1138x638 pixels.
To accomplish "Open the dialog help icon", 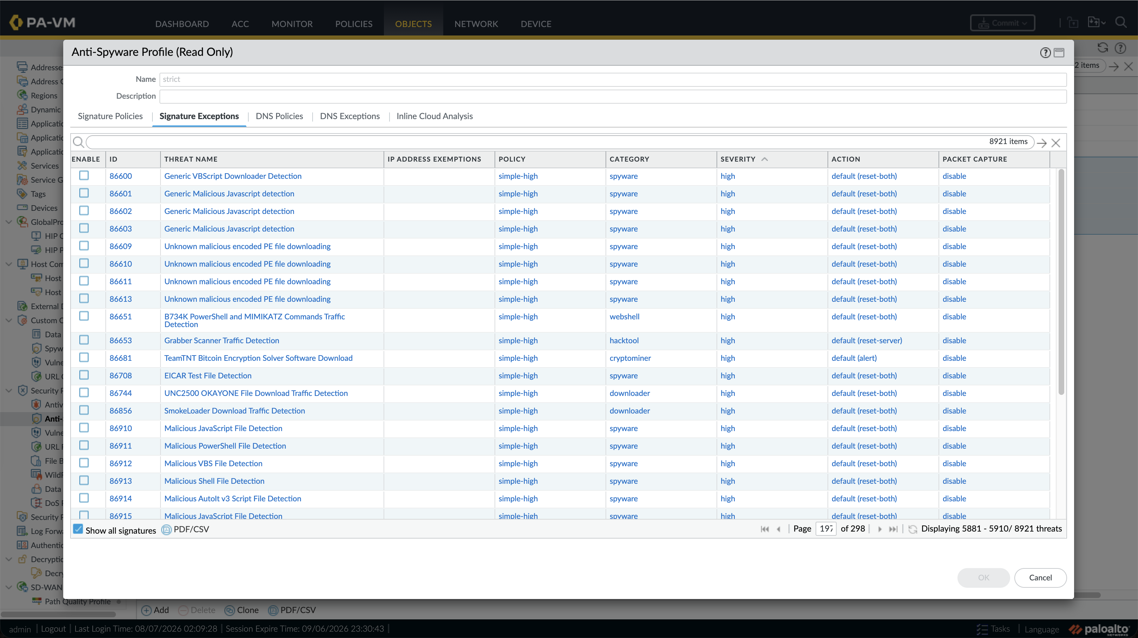I will [1045, 53].
